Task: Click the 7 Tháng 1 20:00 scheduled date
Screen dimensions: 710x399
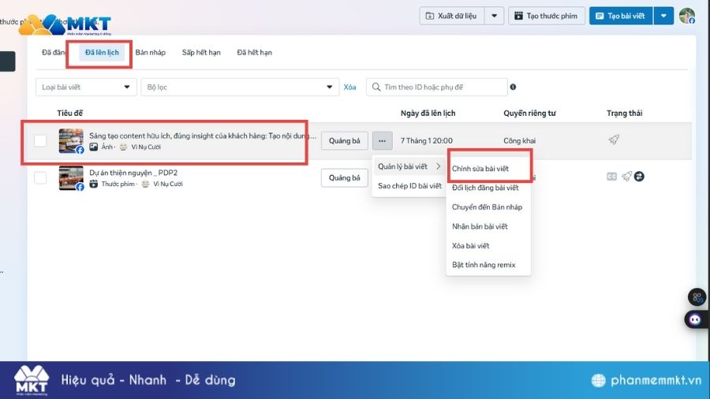Action: 426,140
